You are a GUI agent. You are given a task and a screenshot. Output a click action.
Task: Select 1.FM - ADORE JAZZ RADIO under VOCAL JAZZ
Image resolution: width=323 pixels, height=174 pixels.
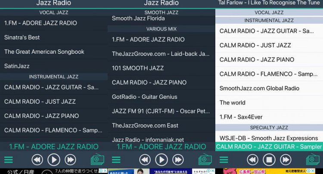[x=54, y=23]
